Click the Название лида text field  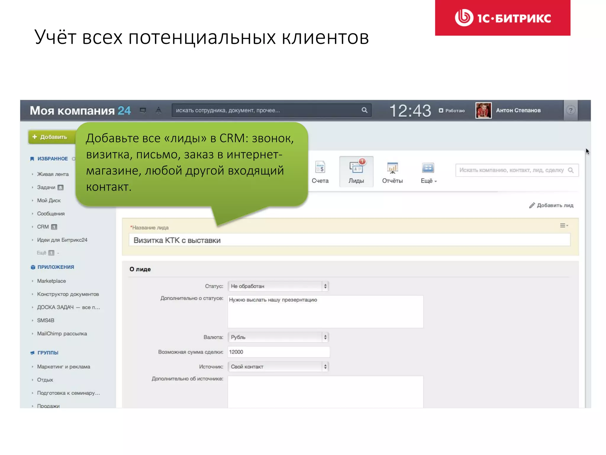click(x=349, y=240)
